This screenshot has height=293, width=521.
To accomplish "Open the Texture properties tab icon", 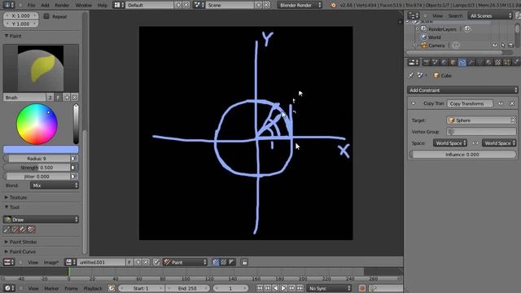I will click(x=497, y=63).
